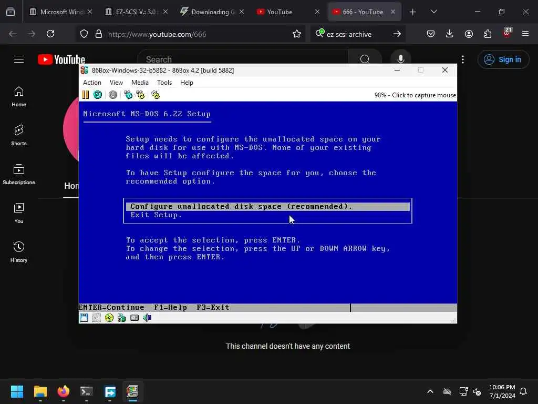The image size is (538, 404).
Task: Click '98% - Click to capture mouse' text
Action: 415,95
